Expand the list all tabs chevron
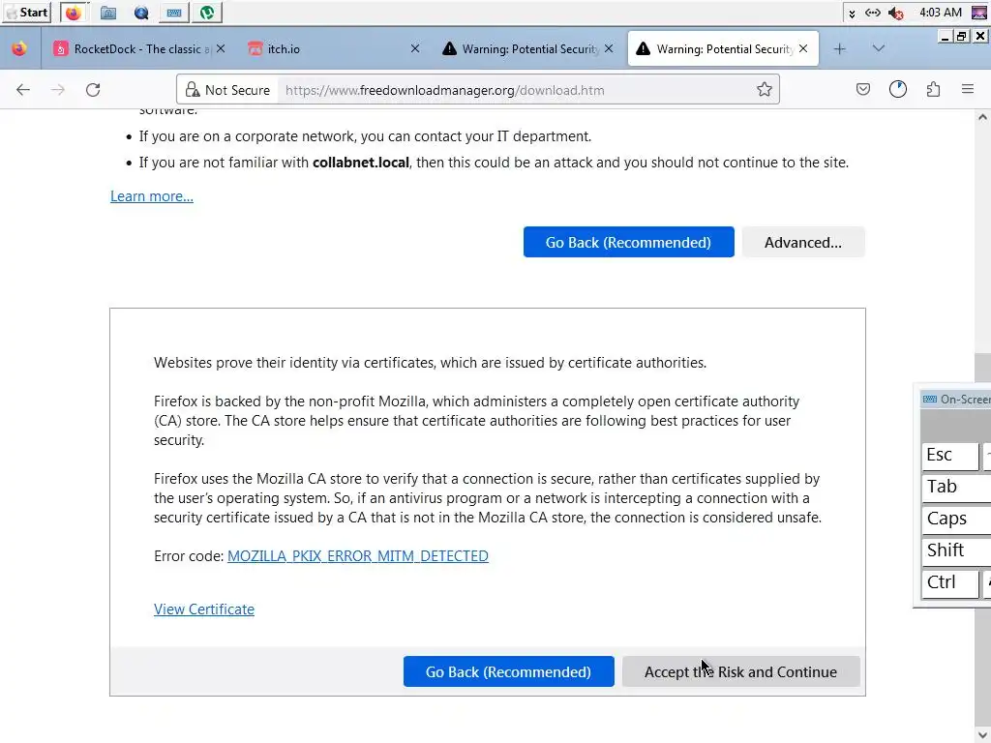The height and width of the screenshot is (743, 991). point(879,48)
